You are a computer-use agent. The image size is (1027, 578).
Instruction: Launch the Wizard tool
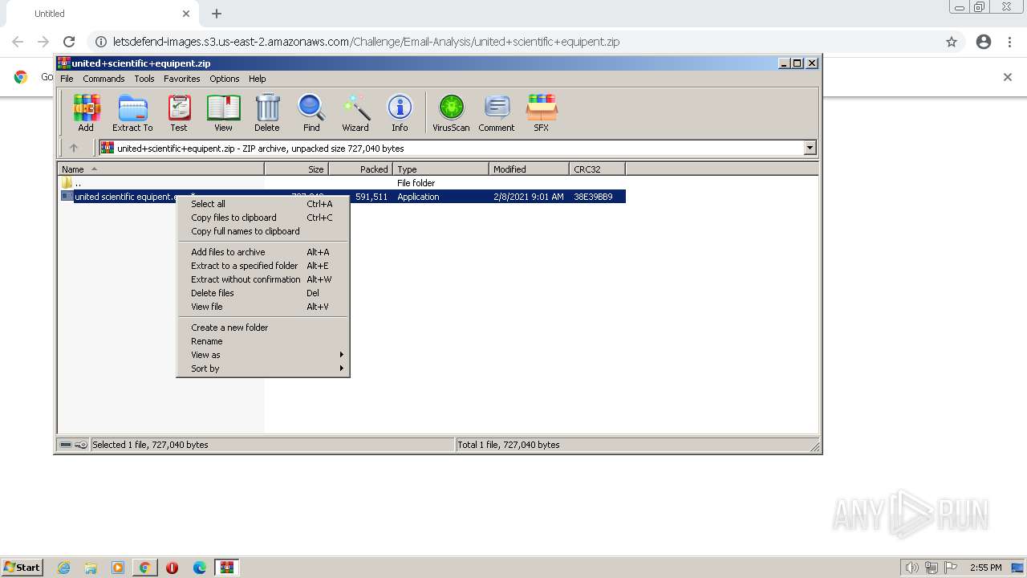coord(355,112)
